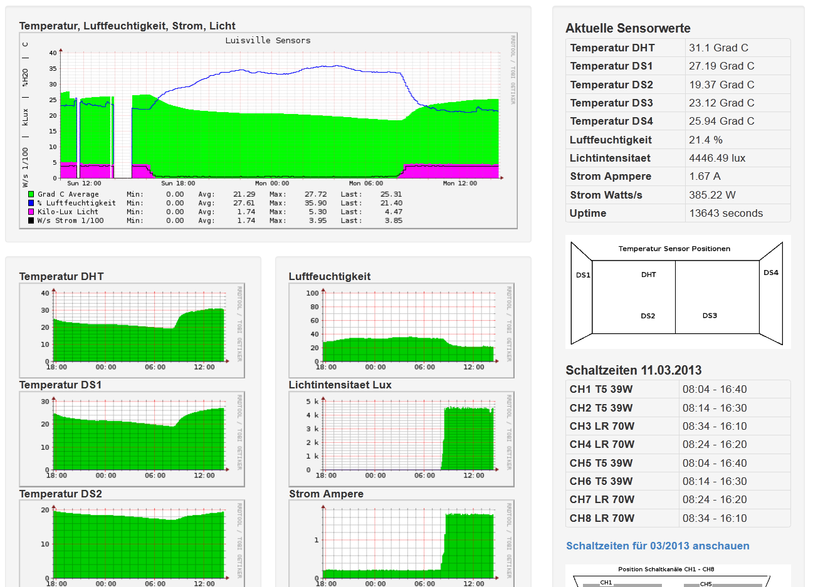Select the value '23.12 Grad C'
The height and width of the screenshot is (587, 813).
[x=721, y=103]
